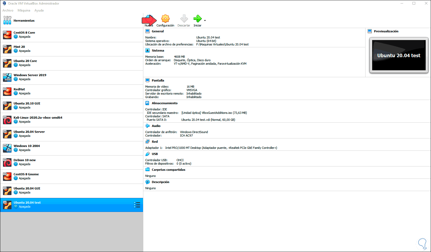The image size is (431, 252).
Task: Click the Pantalla section display icon
Action: point(147,80)
